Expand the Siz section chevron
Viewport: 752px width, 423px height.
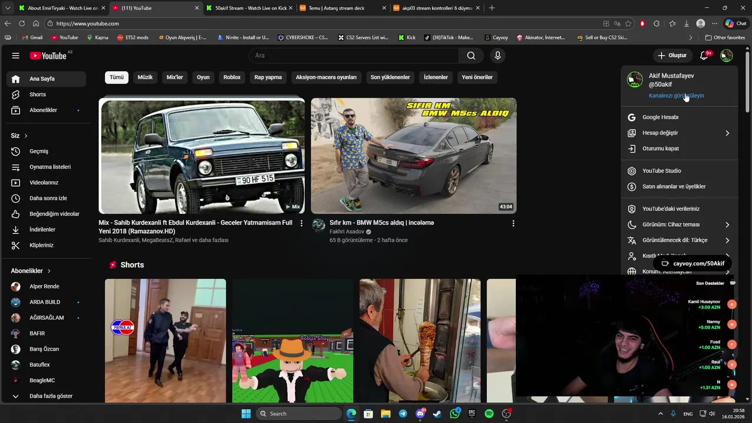25,136
